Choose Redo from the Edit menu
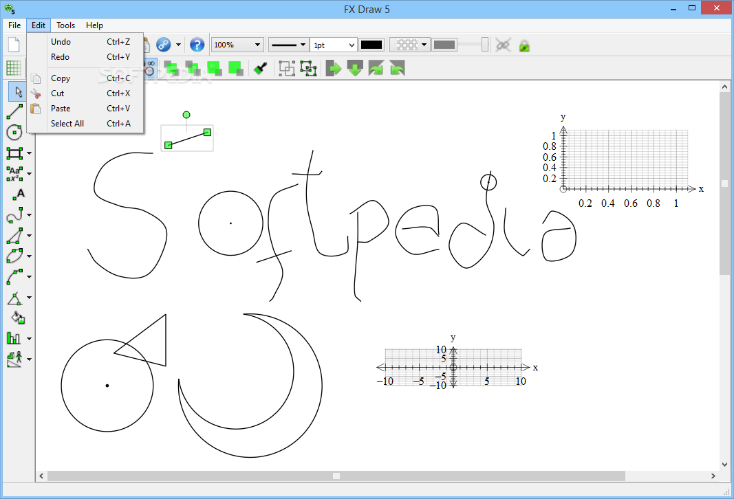734x499 pixels. click(85, 56)
